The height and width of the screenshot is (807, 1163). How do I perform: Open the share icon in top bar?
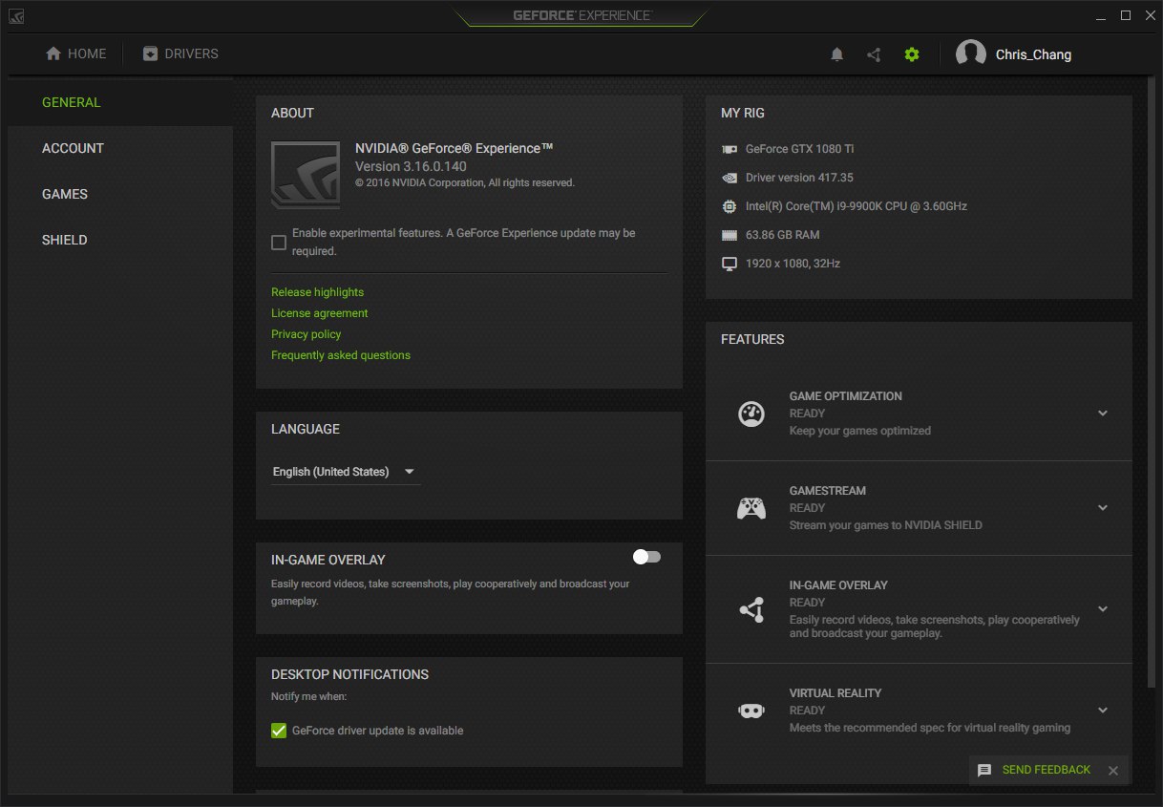[x=874, y=54]
